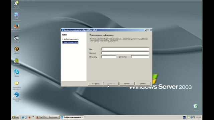The image size is (214, 120).
Task: Select the Добро пожаловать taskbar button
Action: click(x=72, y=117)
